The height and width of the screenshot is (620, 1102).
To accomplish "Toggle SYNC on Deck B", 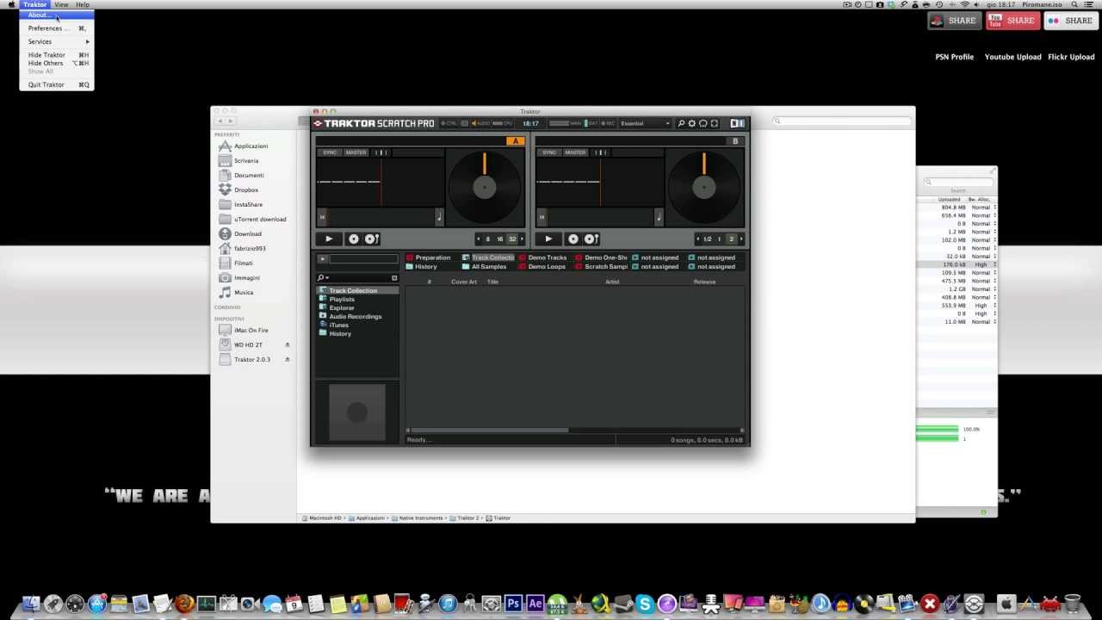I will pyautogui.click(x=549, y=152).
